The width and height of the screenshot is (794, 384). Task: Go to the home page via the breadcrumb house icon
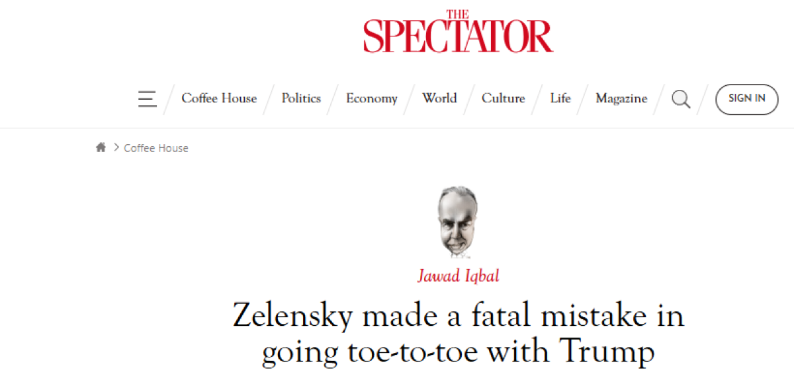coord(101,148)
